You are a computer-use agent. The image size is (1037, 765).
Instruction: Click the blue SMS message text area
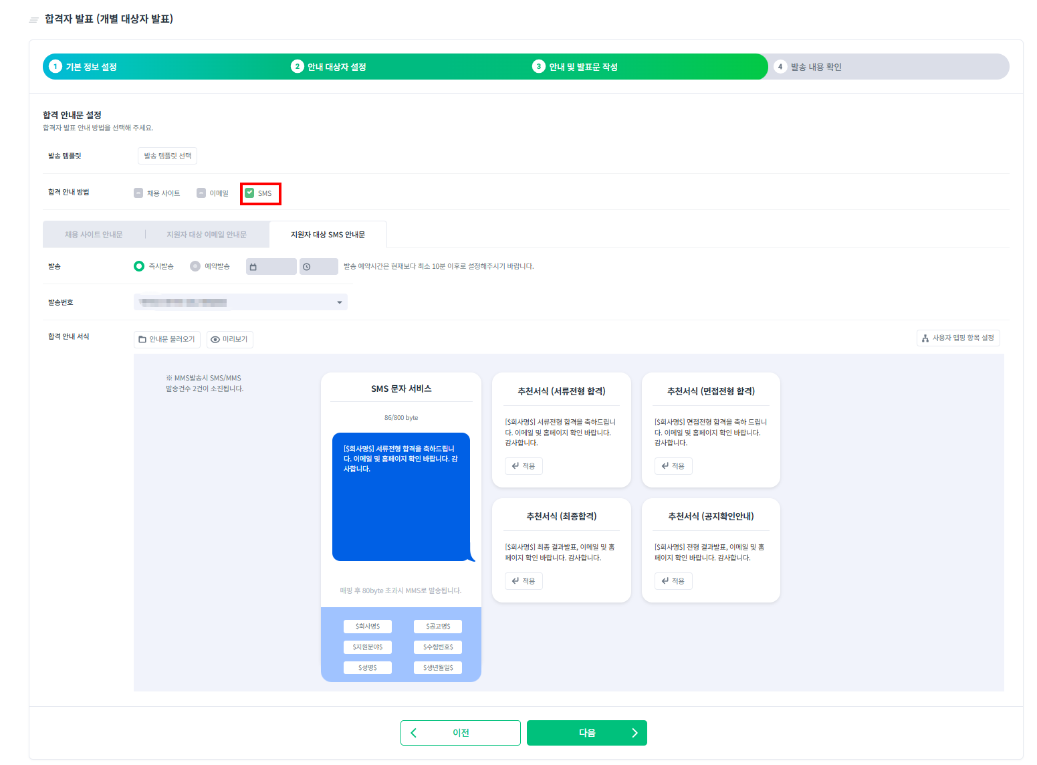[401, 496]
